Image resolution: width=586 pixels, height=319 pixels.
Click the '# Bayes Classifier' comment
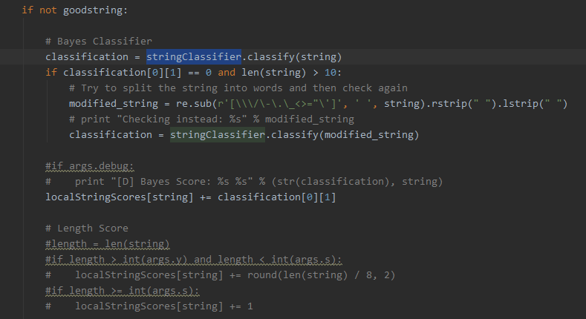coord(99,41)
